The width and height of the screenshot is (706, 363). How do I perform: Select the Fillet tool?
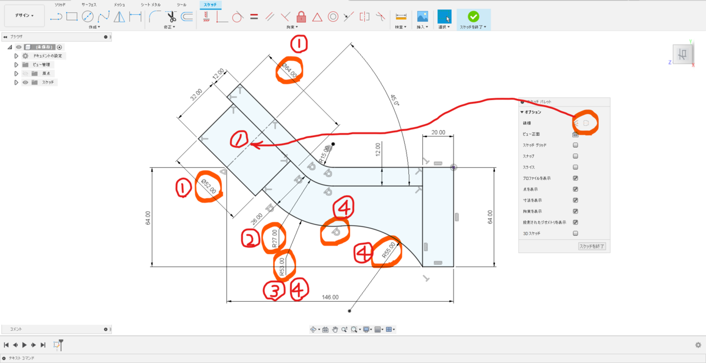pyautogui.click(x=156, y=16)
